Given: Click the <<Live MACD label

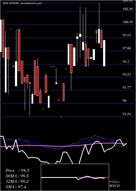Looking at the screenshot, I should pyautogui.click(x=115, y=184).
